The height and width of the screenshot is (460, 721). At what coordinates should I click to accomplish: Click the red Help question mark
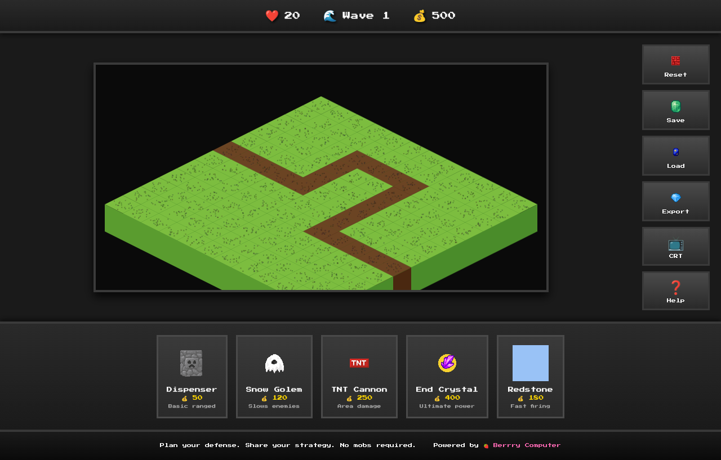pyautogui.click(x=675, y=287)
